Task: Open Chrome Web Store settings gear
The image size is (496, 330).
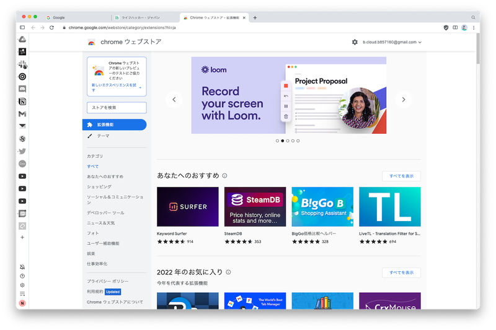Action: click(x=355, y=42)
